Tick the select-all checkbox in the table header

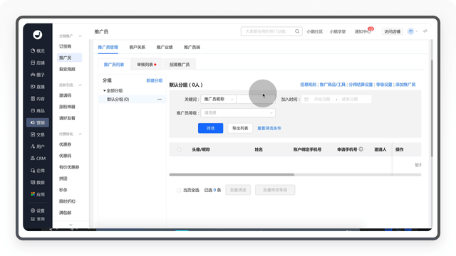point(179,149)
